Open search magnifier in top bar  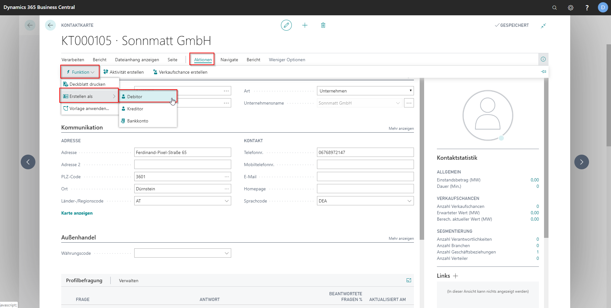click(x=555, y=8)
